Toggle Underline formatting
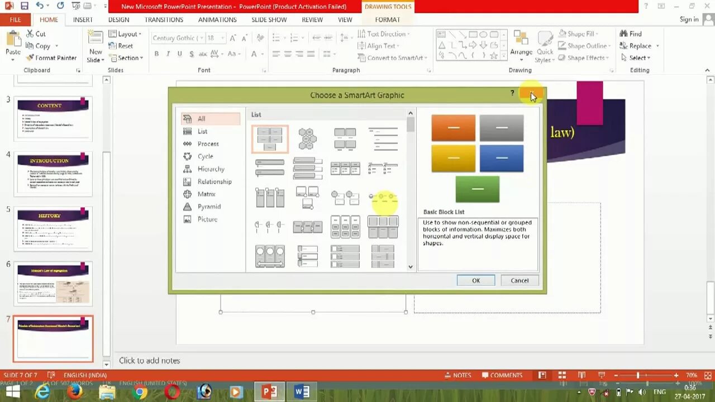This screenshot has height=402, width=715. pos(179,54)
